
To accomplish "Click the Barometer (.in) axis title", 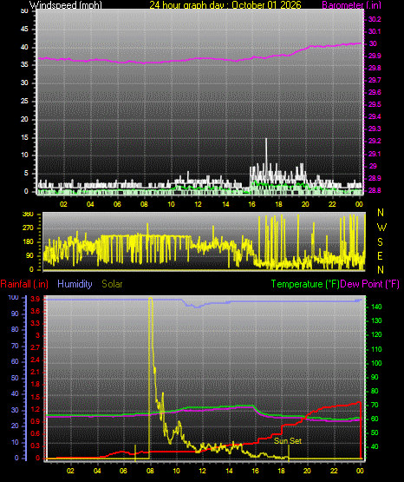I will pos(351,5).
